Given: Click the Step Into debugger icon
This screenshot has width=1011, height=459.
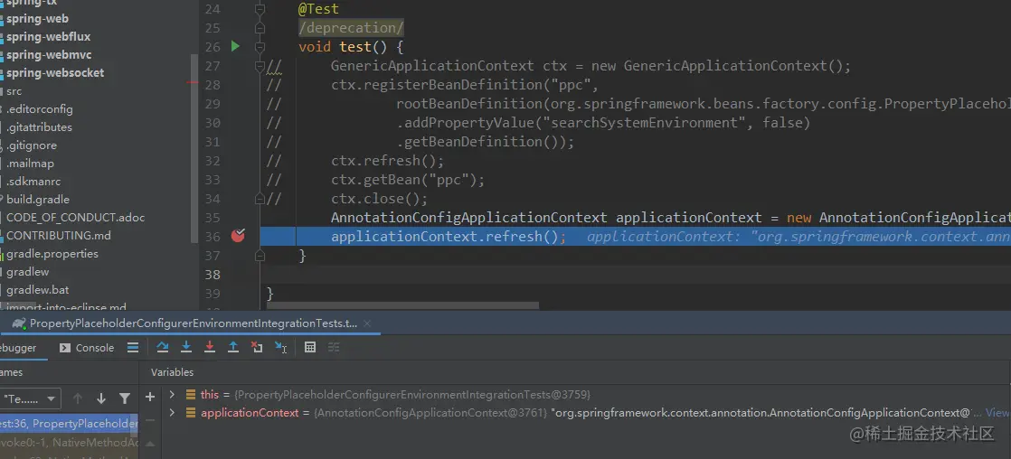Looking at the screenshot, I should 186,348.
